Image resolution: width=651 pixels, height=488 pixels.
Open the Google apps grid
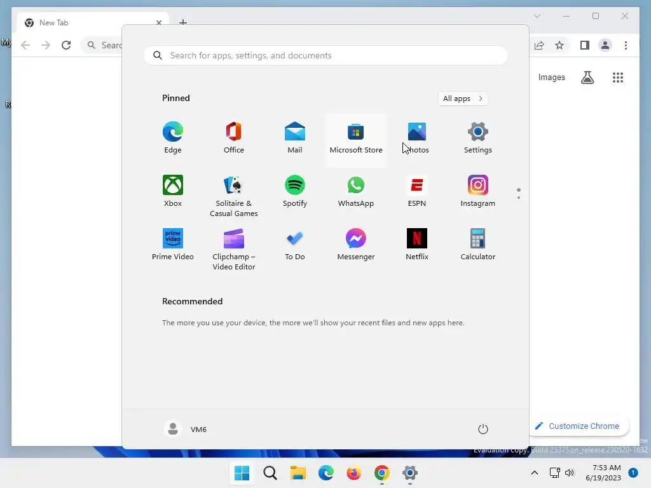point(618,77)
